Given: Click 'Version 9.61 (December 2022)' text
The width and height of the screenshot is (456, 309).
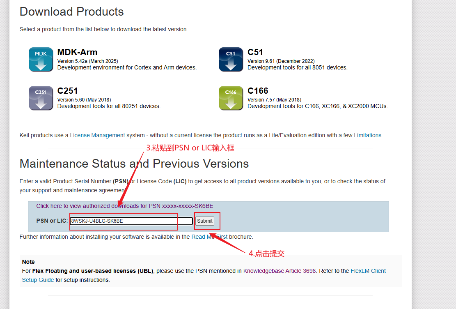Looking at the screenshot, I should (281, 61).
